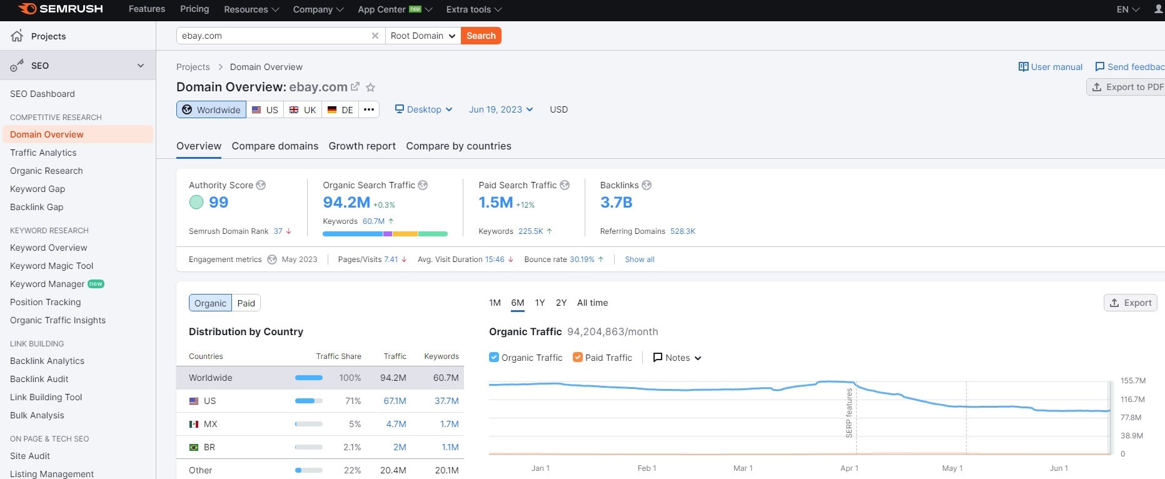Open more countries ellipsis button
The height and width of the screenshot is (479, 1165).
tap(369, 109)
